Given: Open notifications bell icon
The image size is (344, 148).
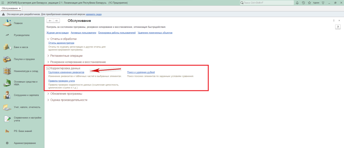Looking at the screenshot, I should click(297, 3).
